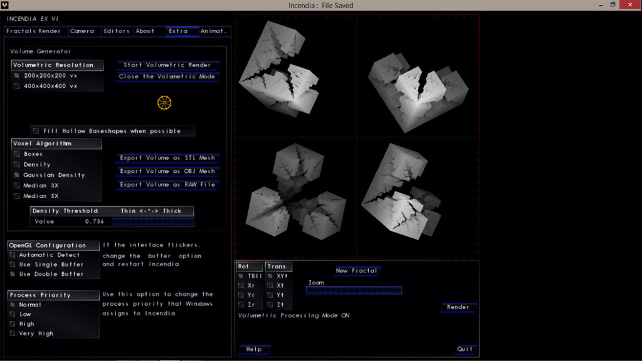Adjust the Density Threshold value slider
Screen dimensions: 642x361
pyautogui.click(x=153, y=222)
